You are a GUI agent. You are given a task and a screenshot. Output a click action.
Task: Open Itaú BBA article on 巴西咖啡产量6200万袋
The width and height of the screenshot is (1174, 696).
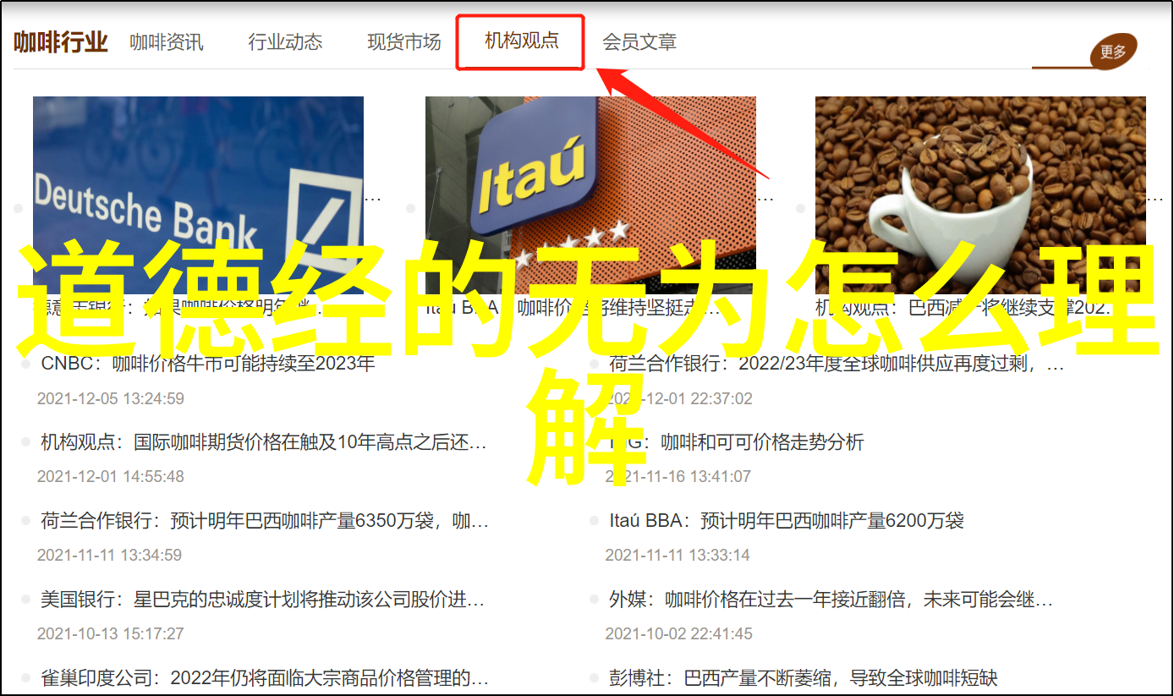pyautogui.click(x=787, y=521)
